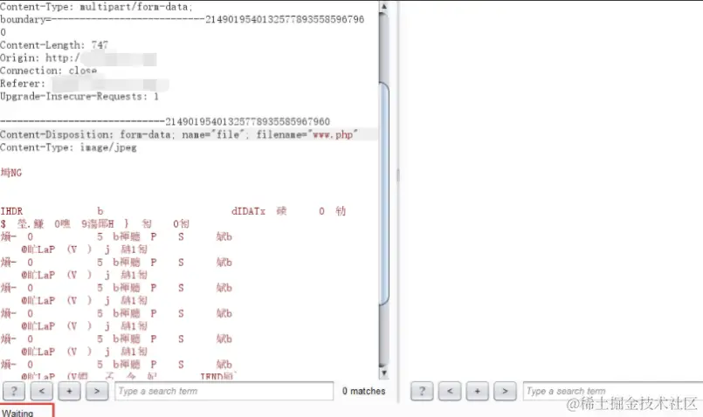Focus the response panel search term field
This screenshot has width=703, height=417.
612,391
